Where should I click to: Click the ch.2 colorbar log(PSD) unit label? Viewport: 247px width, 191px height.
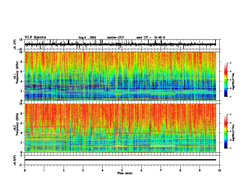(x=234, y=133)
